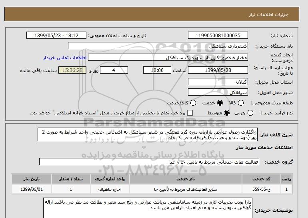Click the request creator field مختار غلامپور
308x218 pixels.
click(x=168, y=57)
